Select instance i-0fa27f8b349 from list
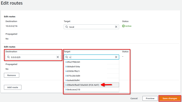This screenshot has height=102, width=182. coord(91,62)
